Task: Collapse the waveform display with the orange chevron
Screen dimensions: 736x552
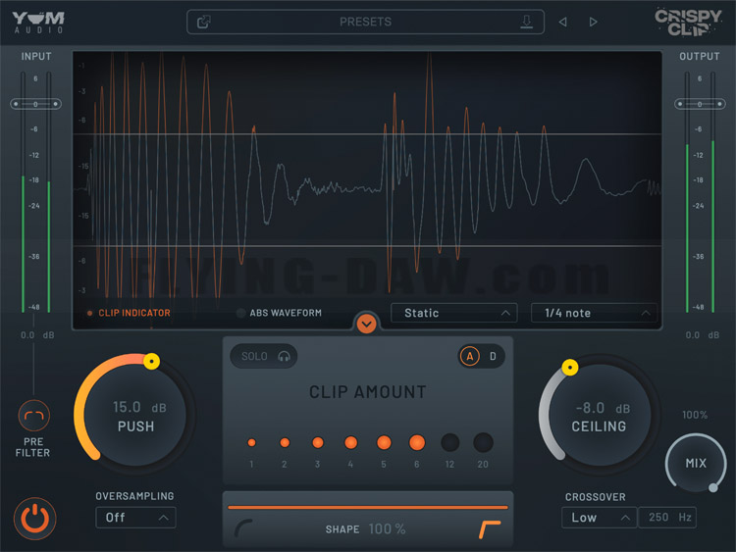Action: (x=366, y=324)
